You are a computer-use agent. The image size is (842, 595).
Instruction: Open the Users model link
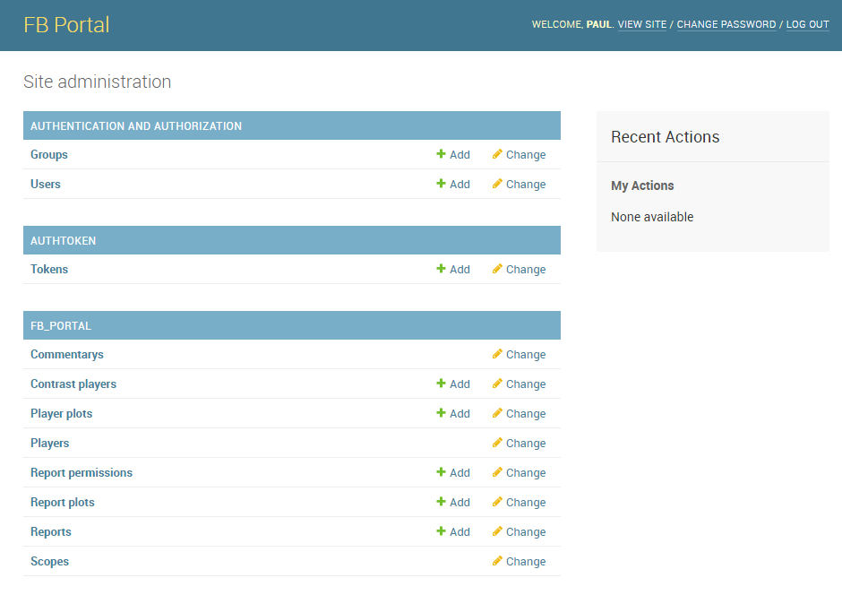45,185
